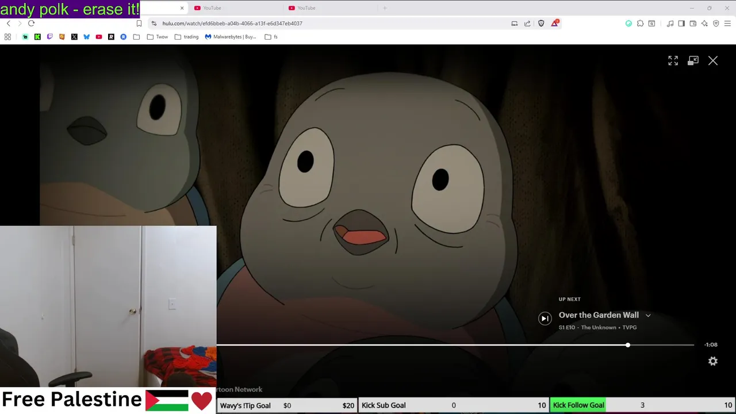Open the green Kick bookmark
The width and height of the screenshot is (736, 414).
pos(37,37)
